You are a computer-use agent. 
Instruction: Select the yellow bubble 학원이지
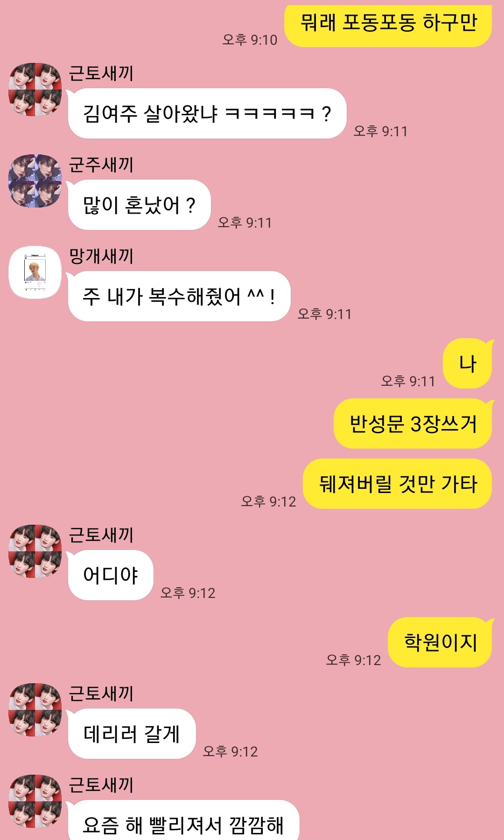pos(441,642)
